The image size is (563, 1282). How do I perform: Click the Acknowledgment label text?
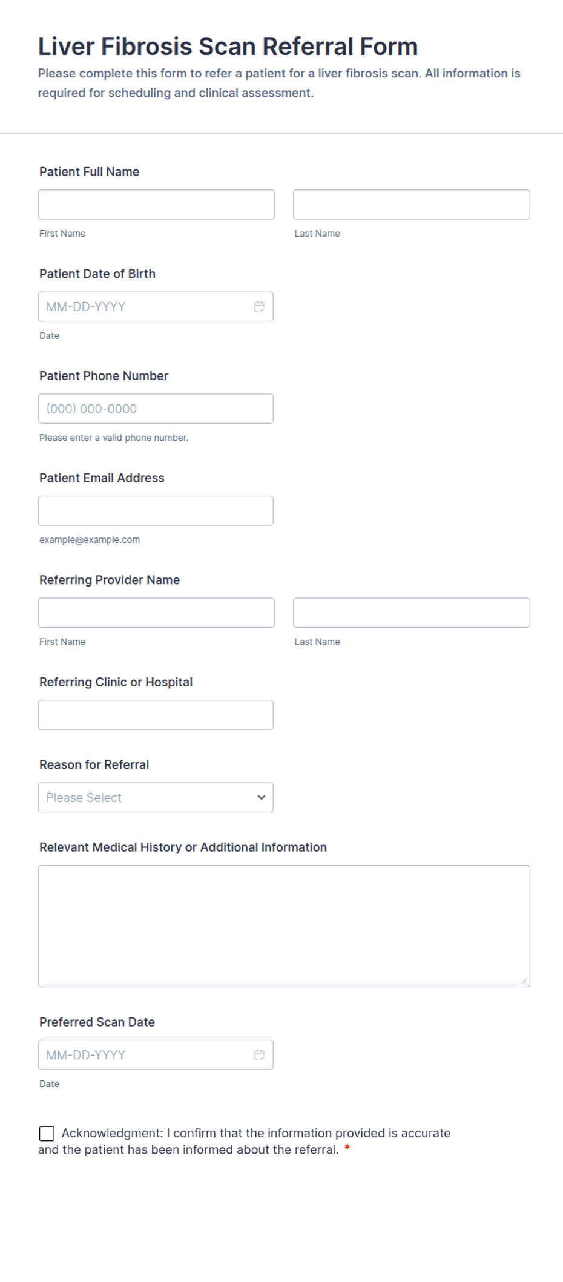(245, 1142)
